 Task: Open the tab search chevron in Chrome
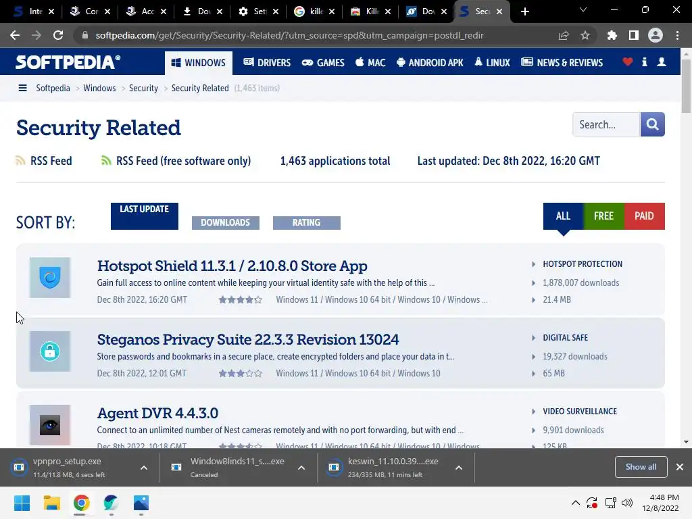pyautogui.click(x=583, y=9)
